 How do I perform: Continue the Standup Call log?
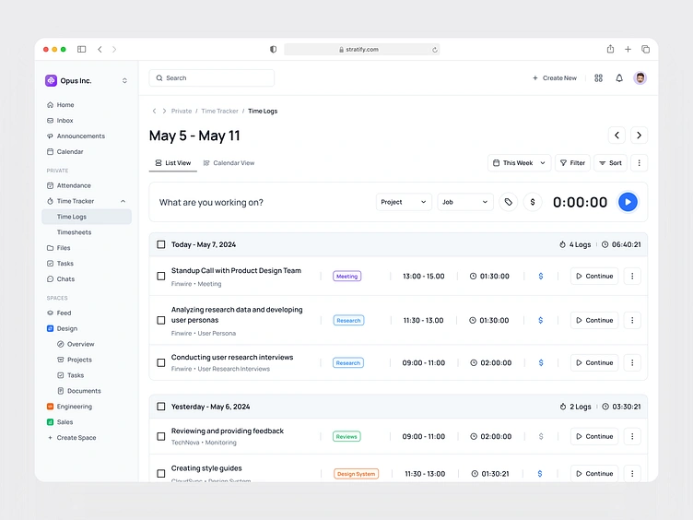click(x=594, y=277)
